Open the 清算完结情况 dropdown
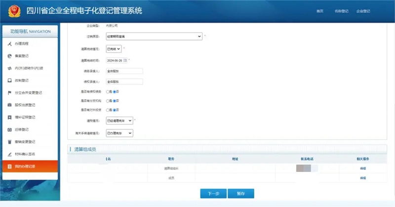The image size is (395, 207). 114,48
